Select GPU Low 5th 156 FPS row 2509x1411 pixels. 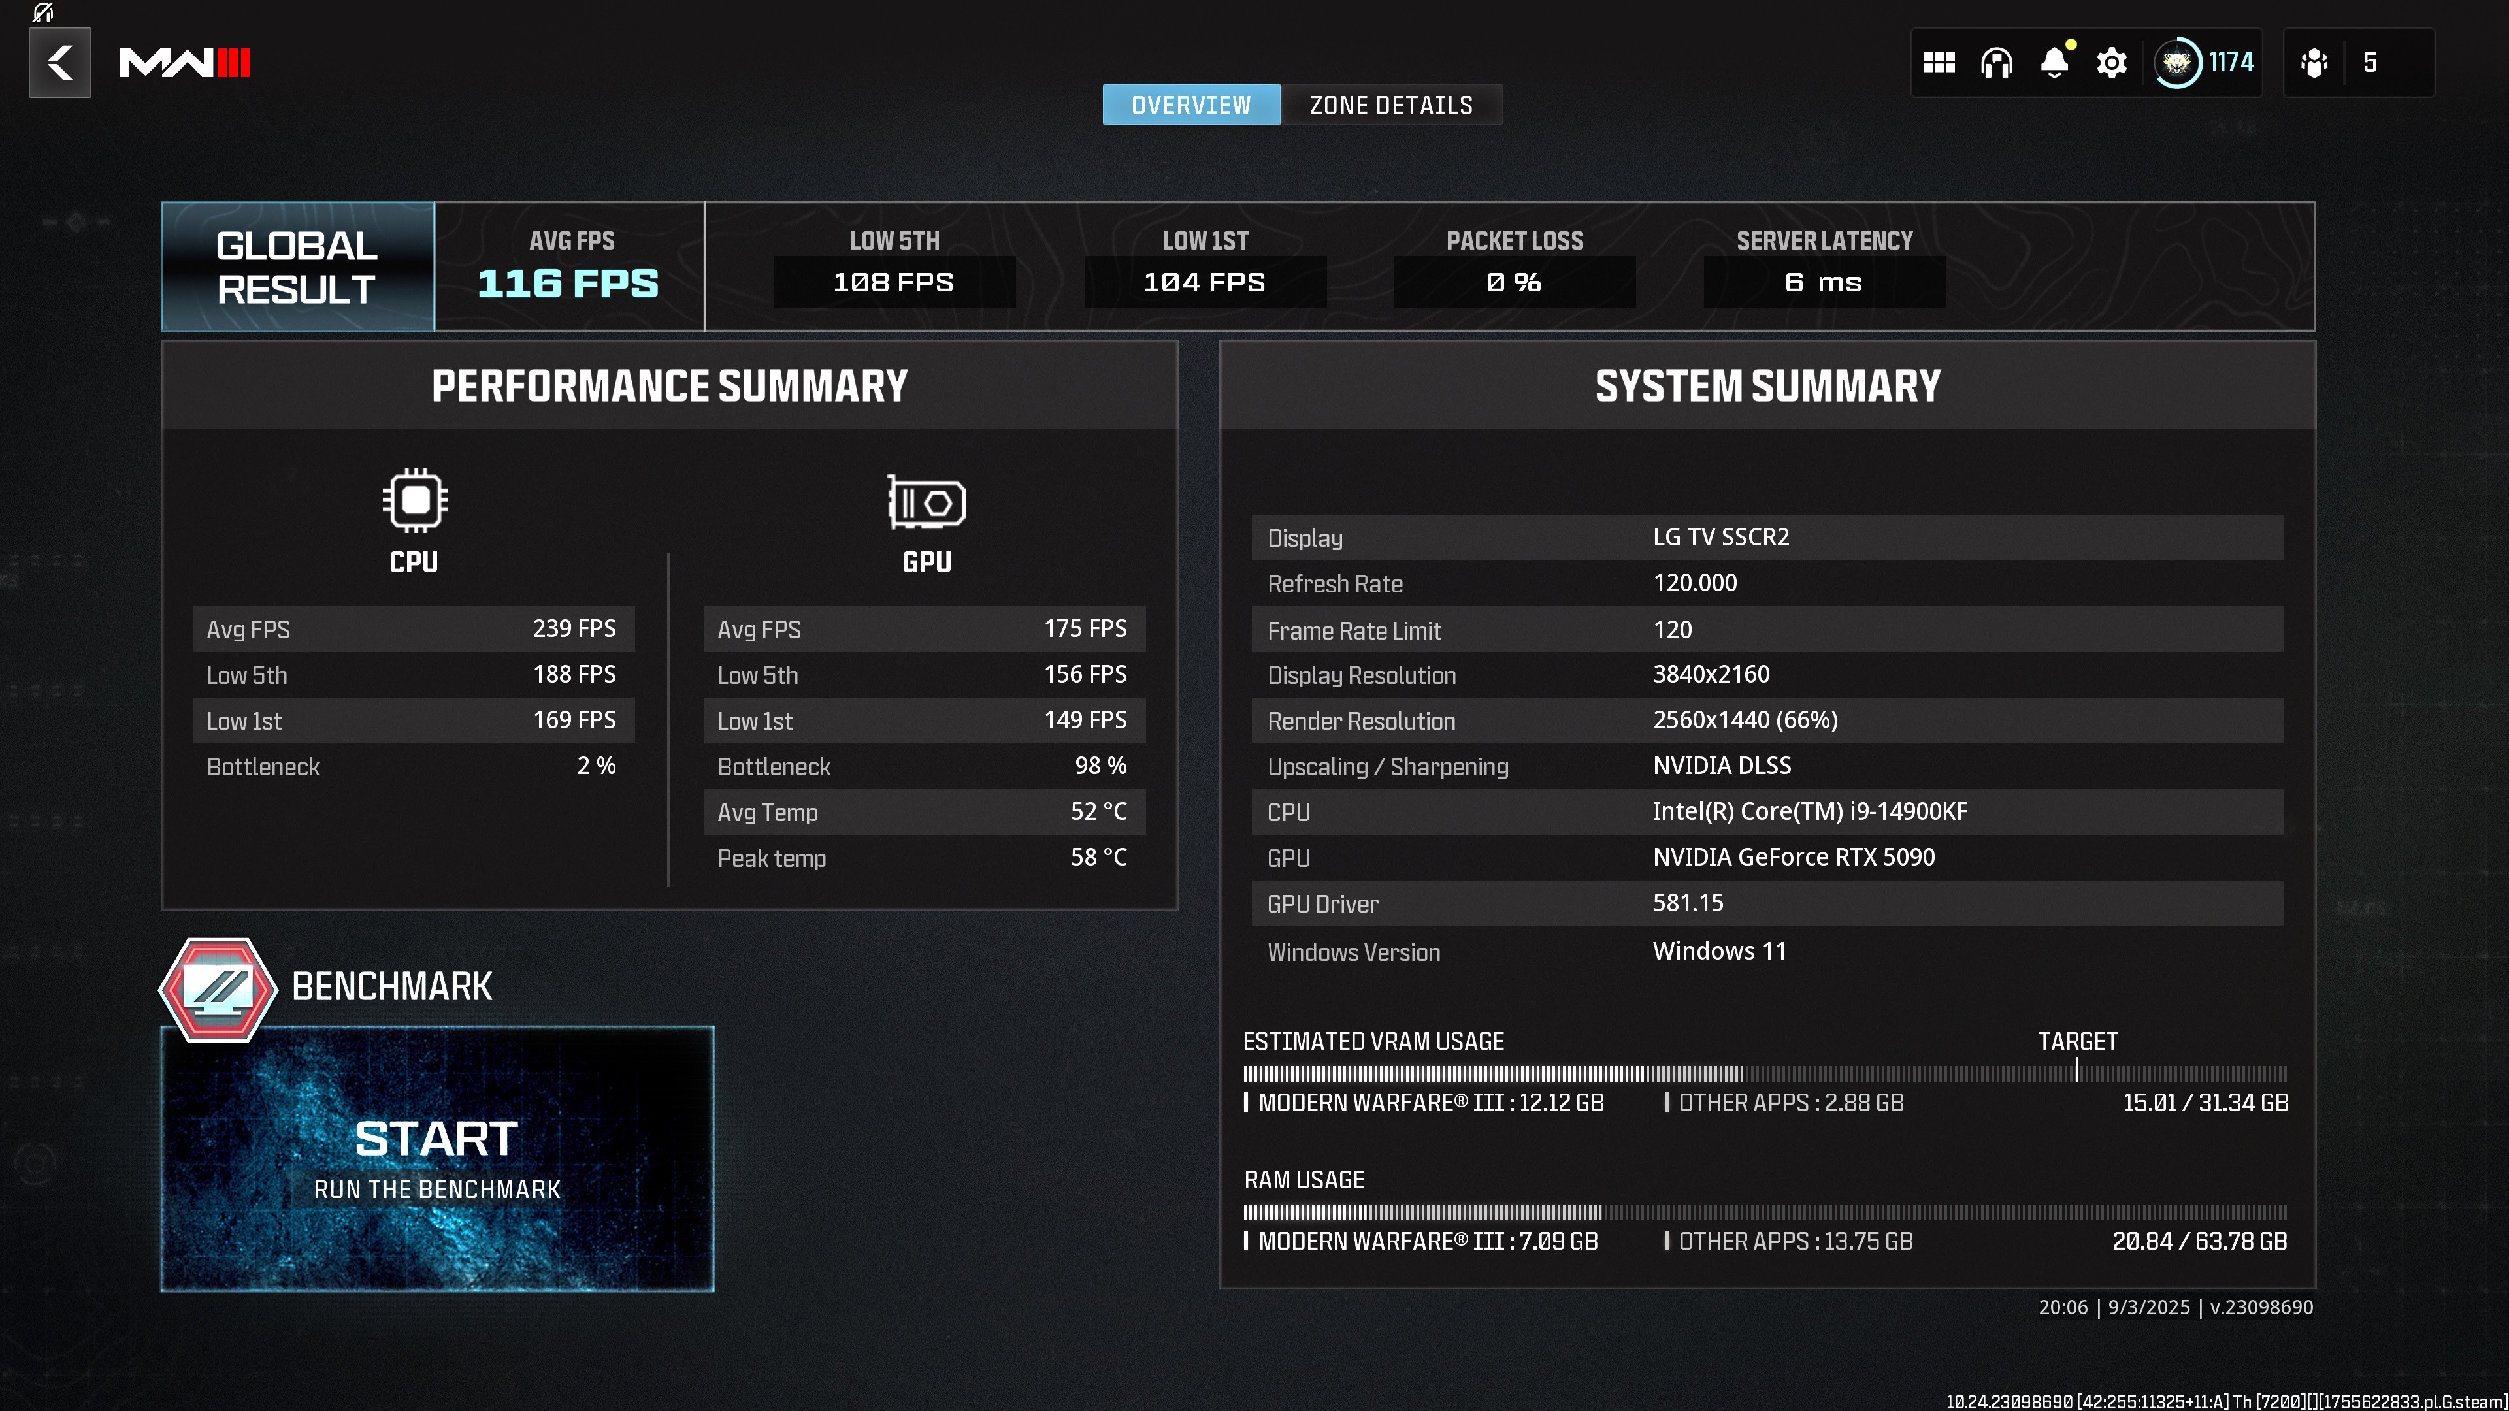click(925, 675)
